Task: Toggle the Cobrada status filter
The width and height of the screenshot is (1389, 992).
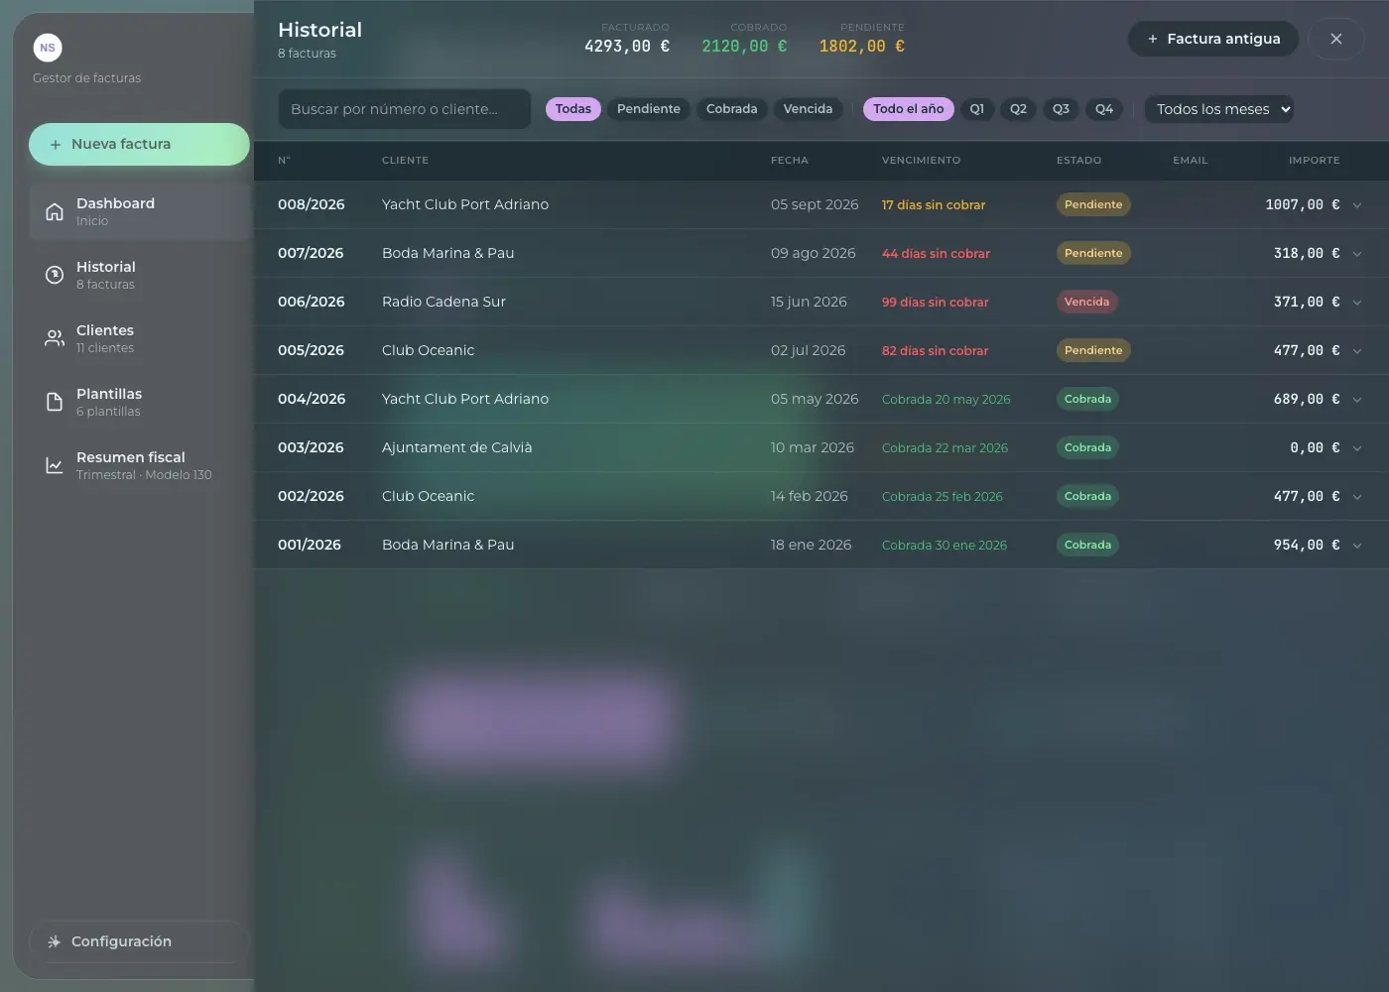Action: point(731,109)
